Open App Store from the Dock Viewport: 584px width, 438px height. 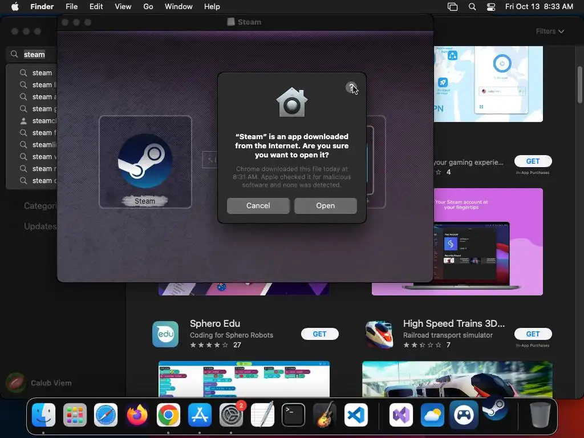click(x=200, y=415)
